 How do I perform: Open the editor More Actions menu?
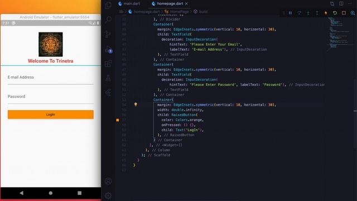350,4
